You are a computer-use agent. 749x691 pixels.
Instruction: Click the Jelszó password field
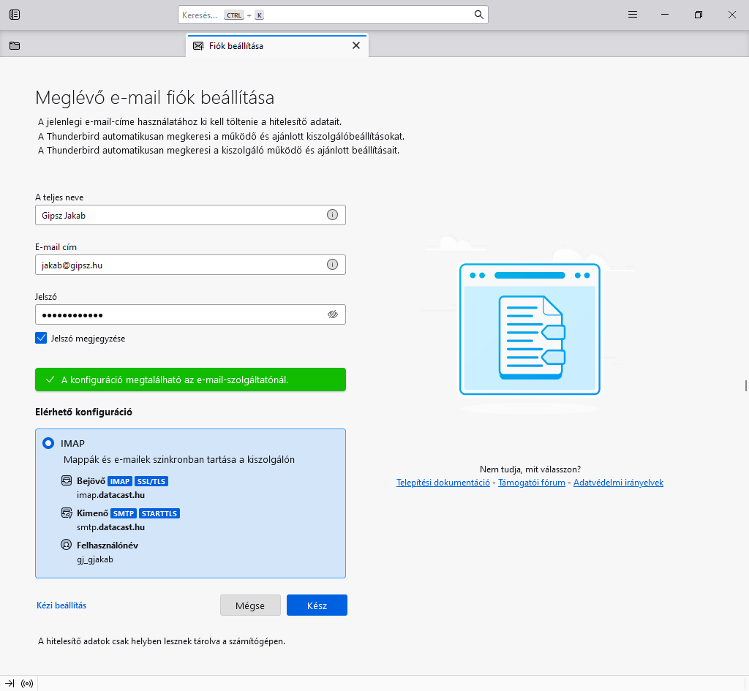point(190,314)
